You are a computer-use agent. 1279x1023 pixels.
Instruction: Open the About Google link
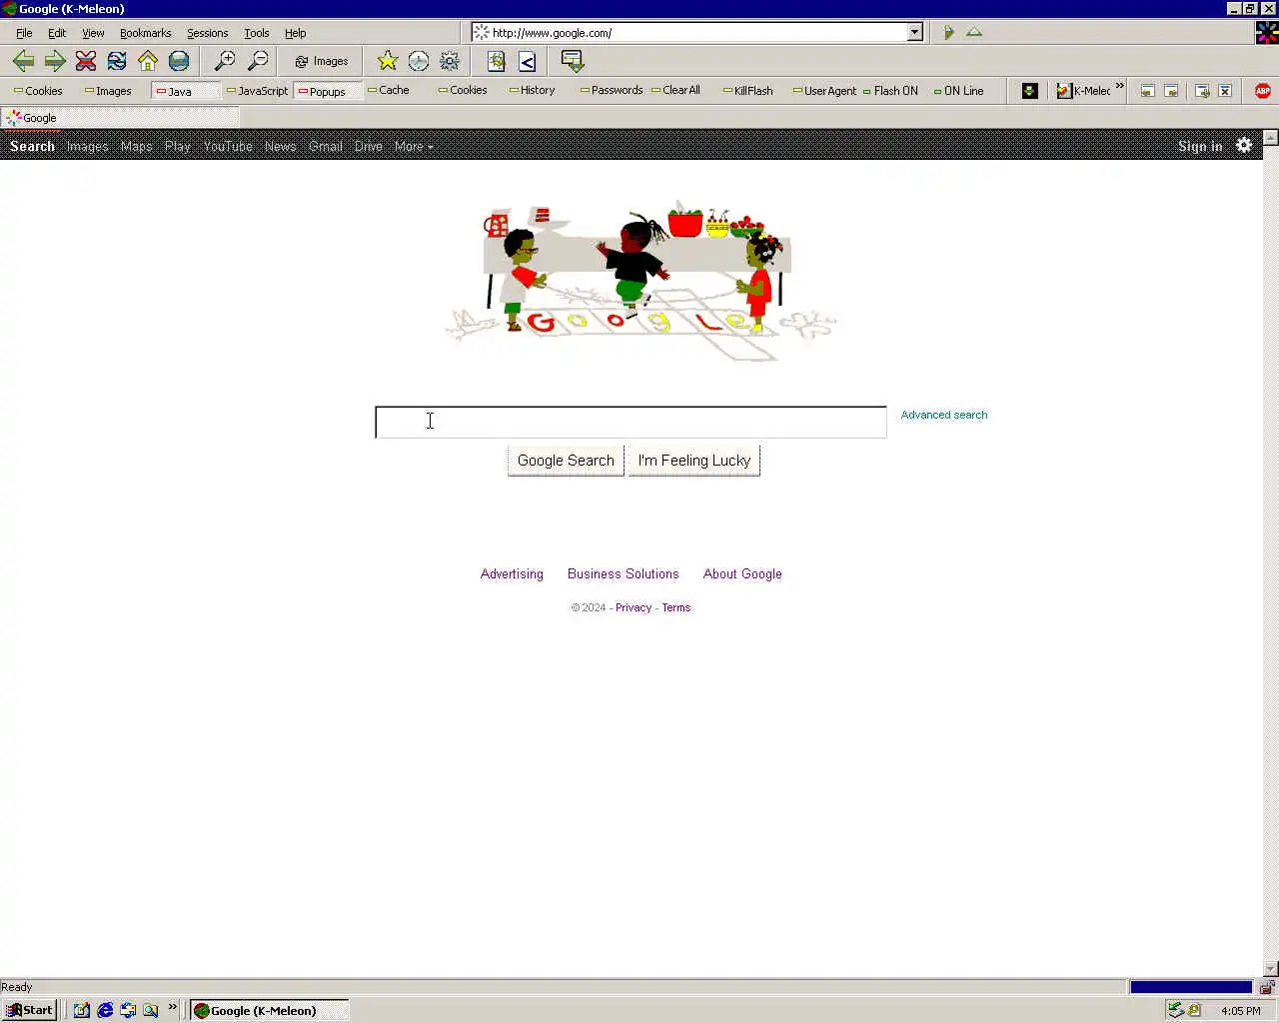(742, 573)
